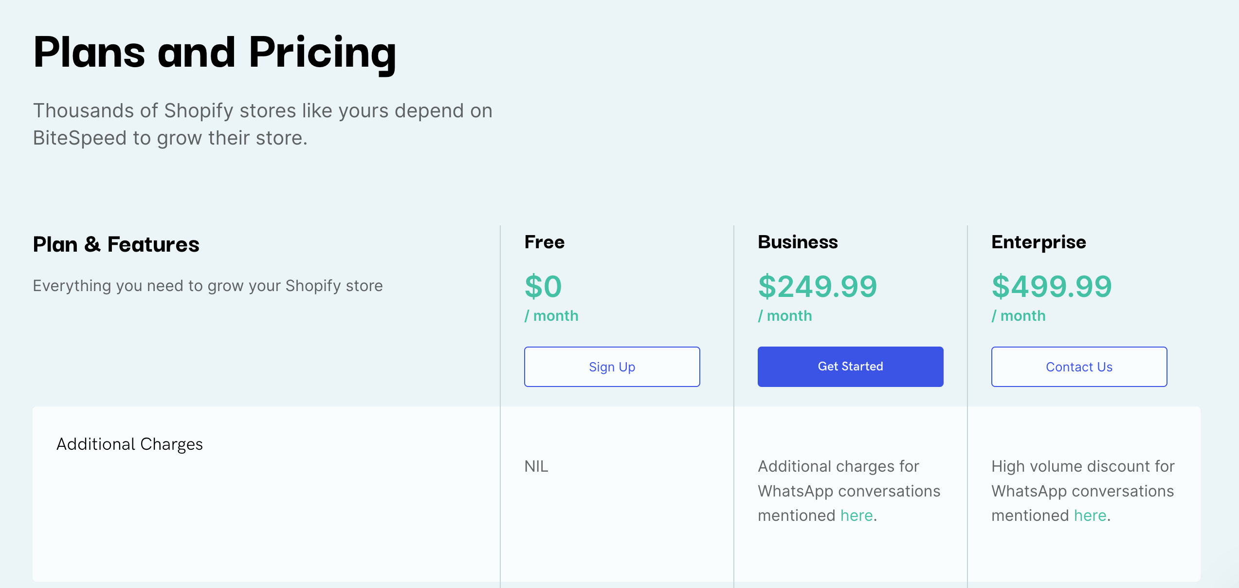Click the Business additional charges description text
This screenshot has width=1239, height=588.
(849, 491)
